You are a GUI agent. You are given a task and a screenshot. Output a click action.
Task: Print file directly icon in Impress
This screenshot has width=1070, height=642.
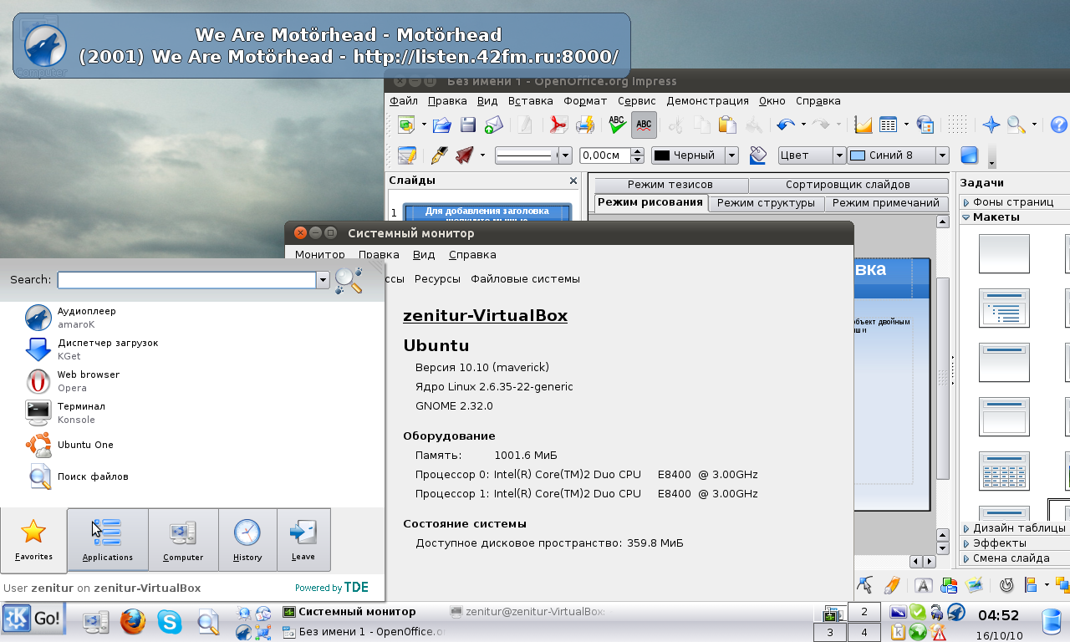[584, 125]
